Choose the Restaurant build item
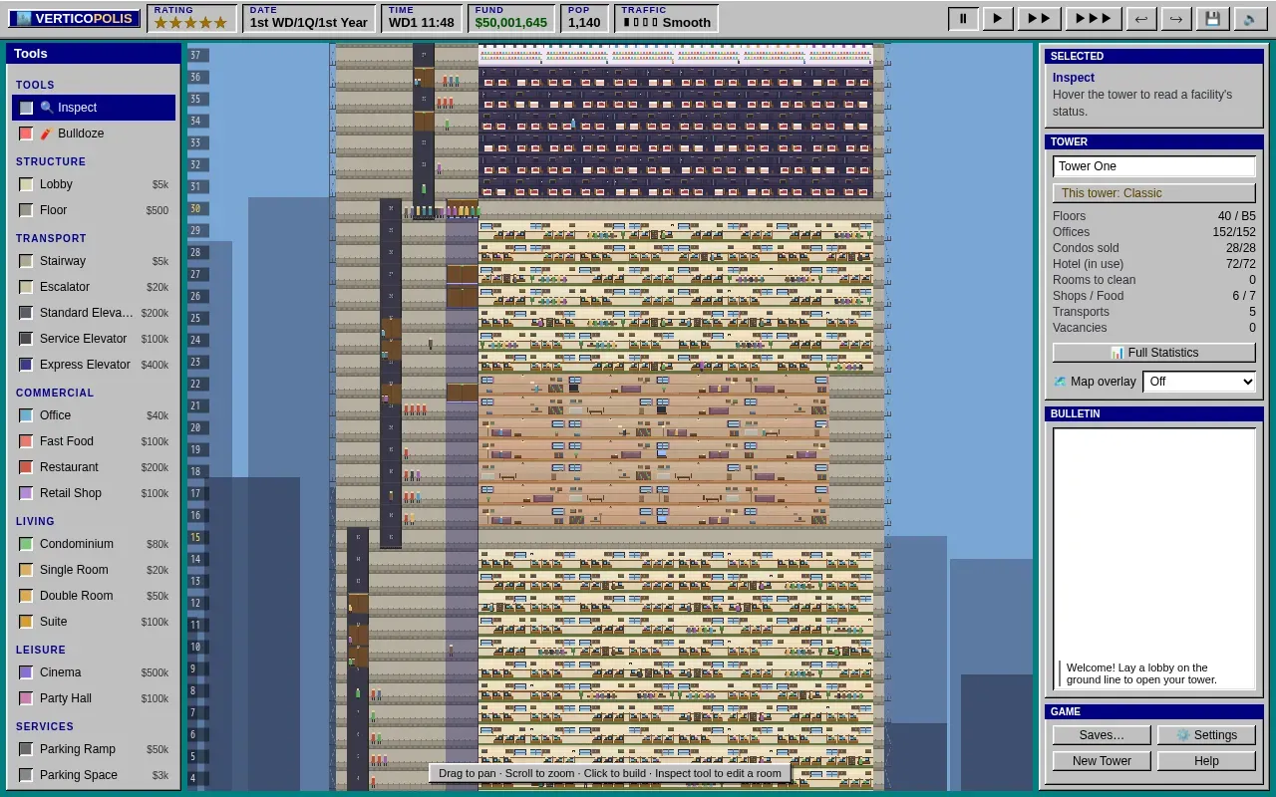Viewport: 1276px width, 797px height. pyautogui.click(x=94, y=467)
